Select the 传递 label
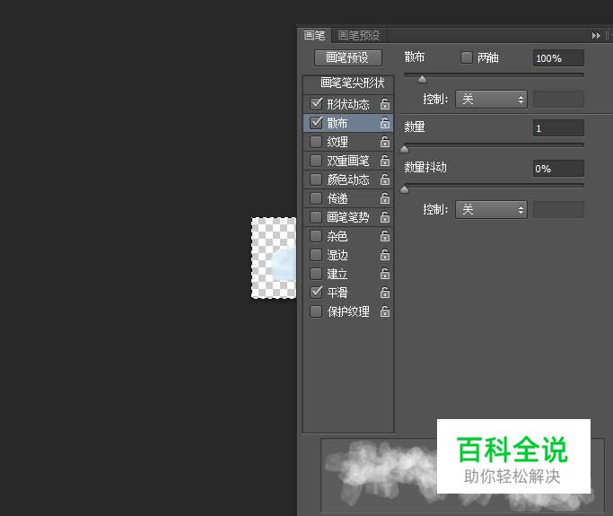613x516 pixels. tap(337, 198)
